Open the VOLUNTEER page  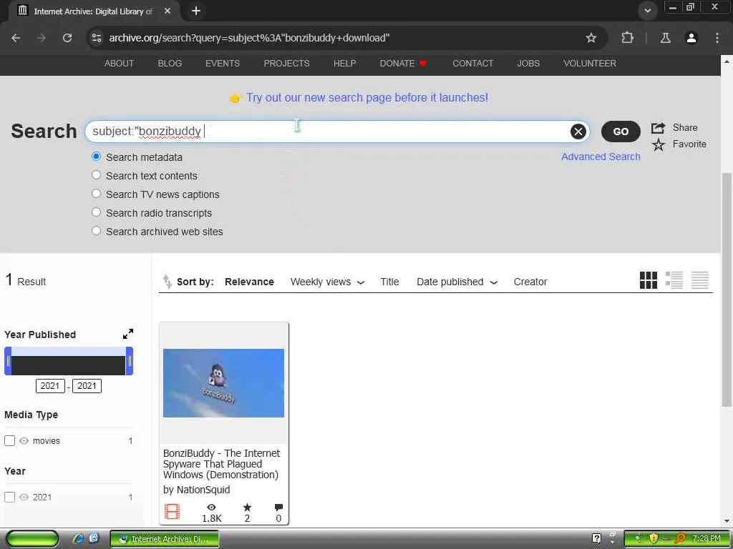click(590, 64)
